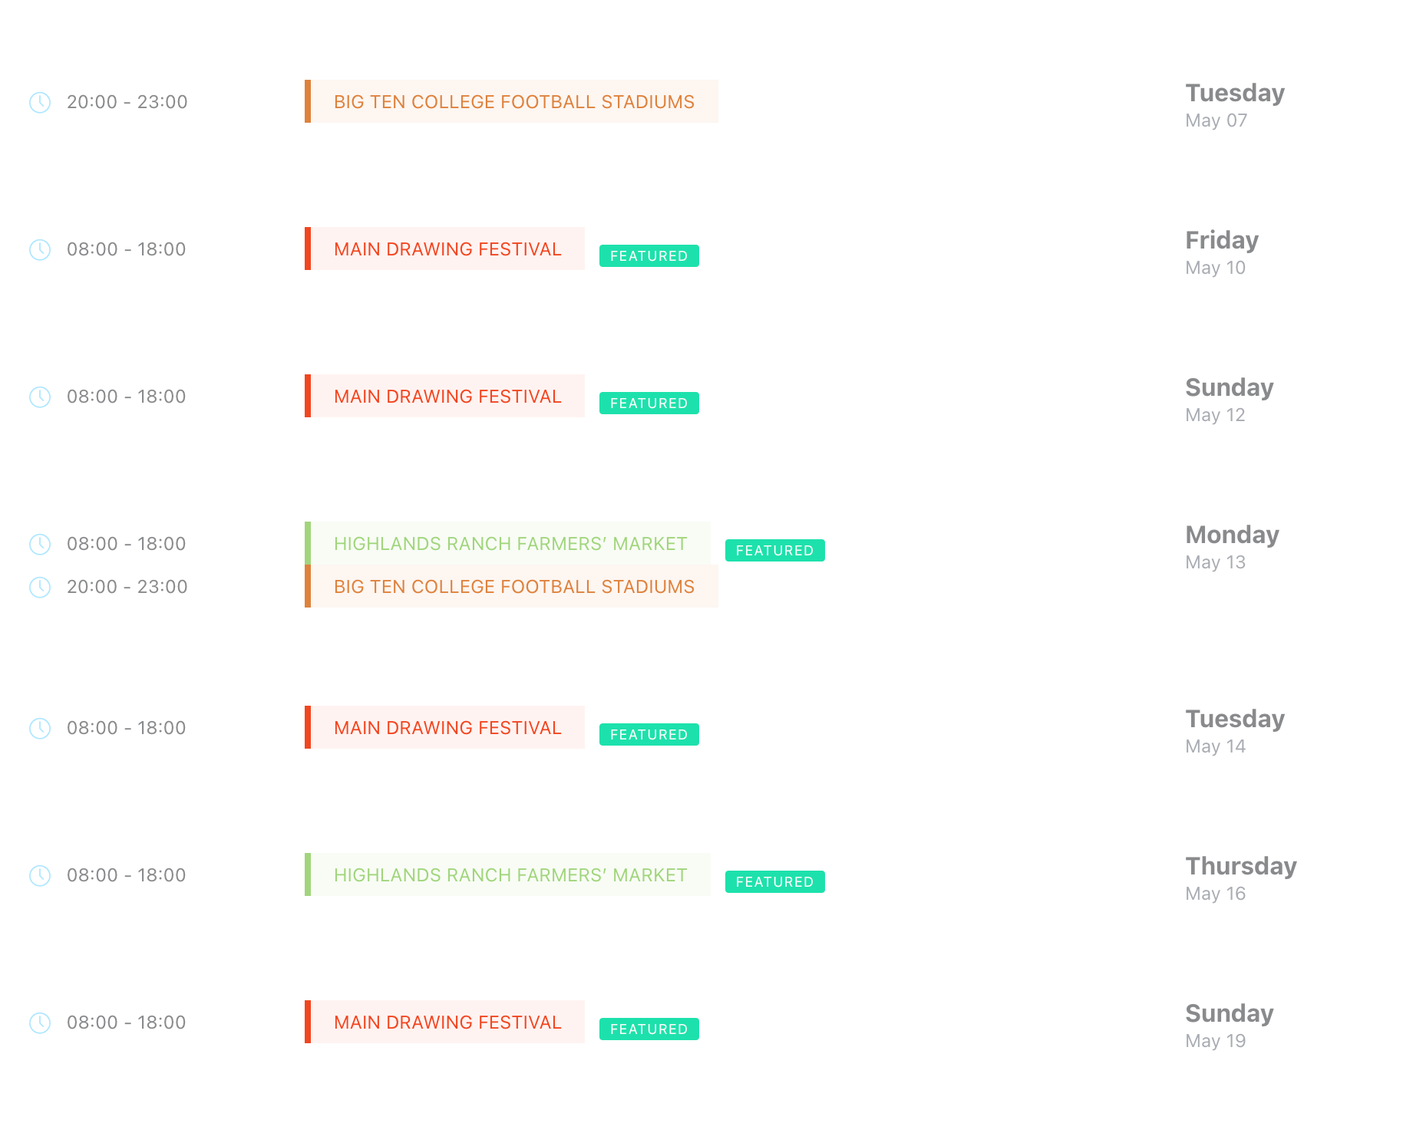1403x1123 pixels.
Task: Select the Sunday May 19 date heading
Action: [1229, 1013]
